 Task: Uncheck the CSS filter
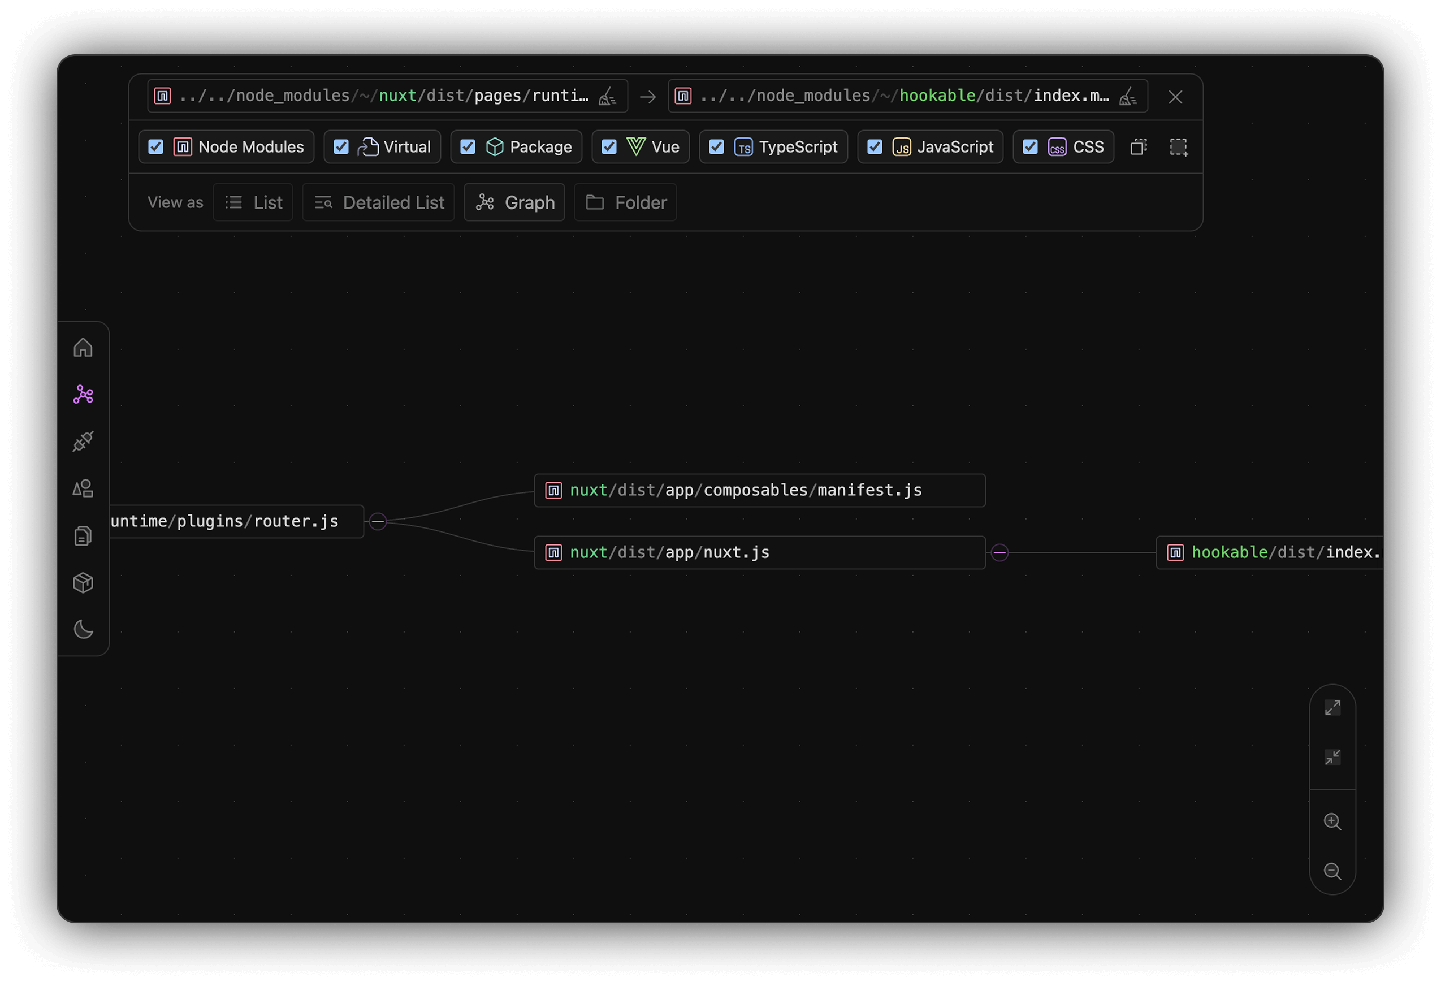pos(1031,147)
